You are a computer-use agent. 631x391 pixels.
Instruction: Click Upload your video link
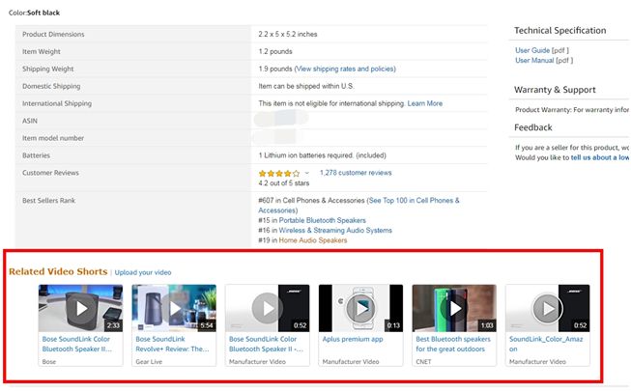(x=143, y=272)
